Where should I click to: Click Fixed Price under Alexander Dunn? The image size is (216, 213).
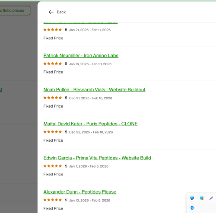point(53,208)
